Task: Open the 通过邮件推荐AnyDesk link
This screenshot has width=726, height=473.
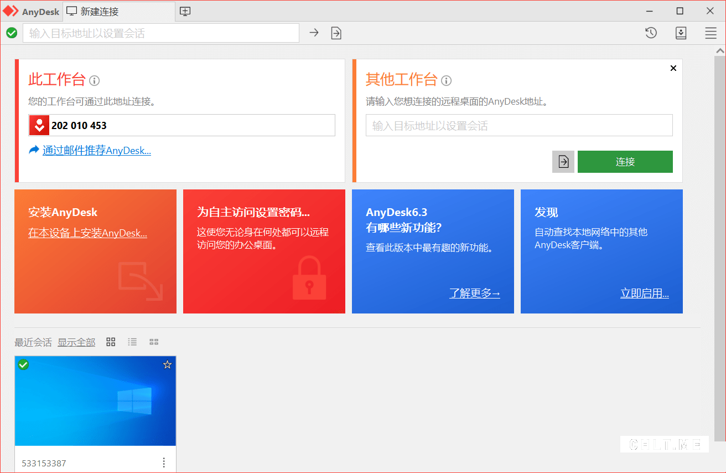Action: click(97, 150)
